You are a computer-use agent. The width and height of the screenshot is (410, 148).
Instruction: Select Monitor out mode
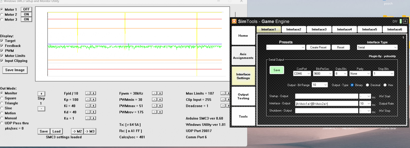2,93
